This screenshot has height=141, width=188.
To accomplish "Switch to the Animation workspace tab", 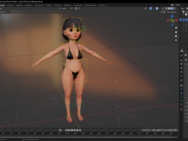I will click(x=58, y=5).
